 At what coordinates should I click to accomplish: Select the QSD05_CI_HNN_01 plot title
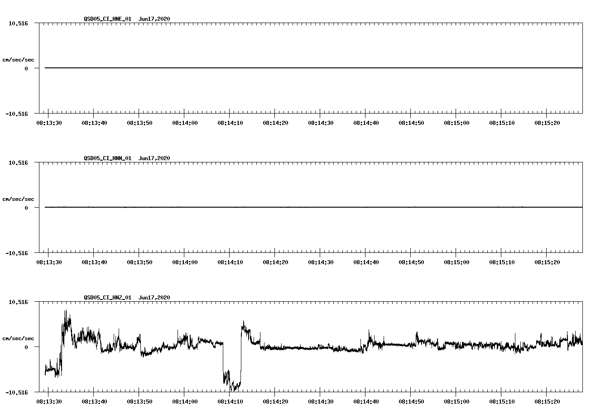(x=107, y=158)
